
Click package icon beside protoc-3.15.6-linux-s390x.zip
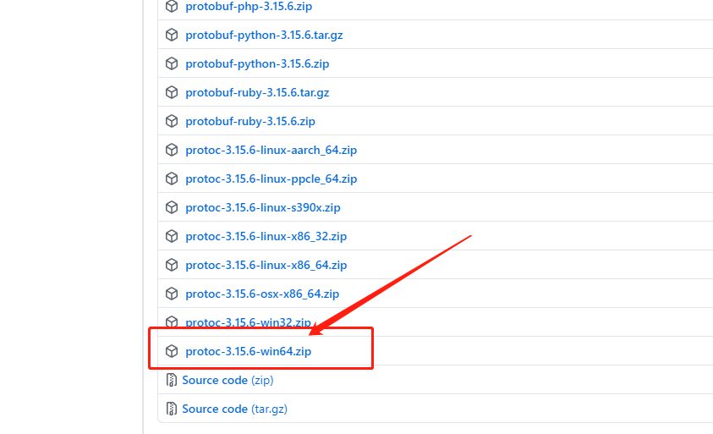coord(172,208)
